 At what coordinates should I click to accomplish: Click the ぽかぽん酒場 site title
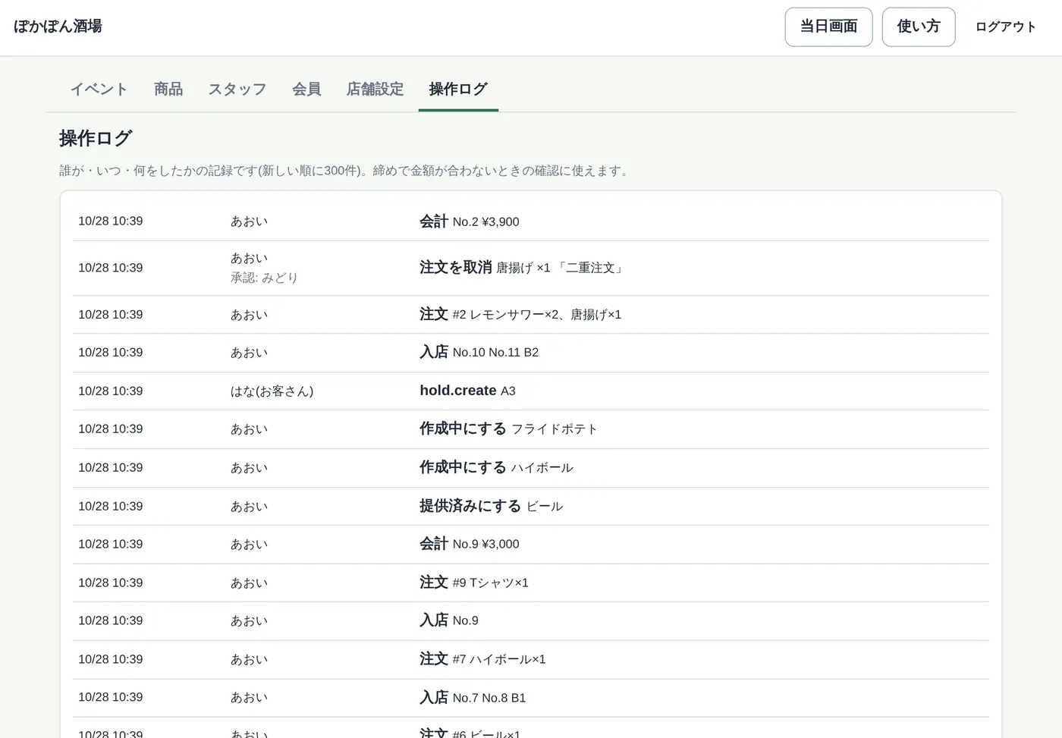point(58,27)
